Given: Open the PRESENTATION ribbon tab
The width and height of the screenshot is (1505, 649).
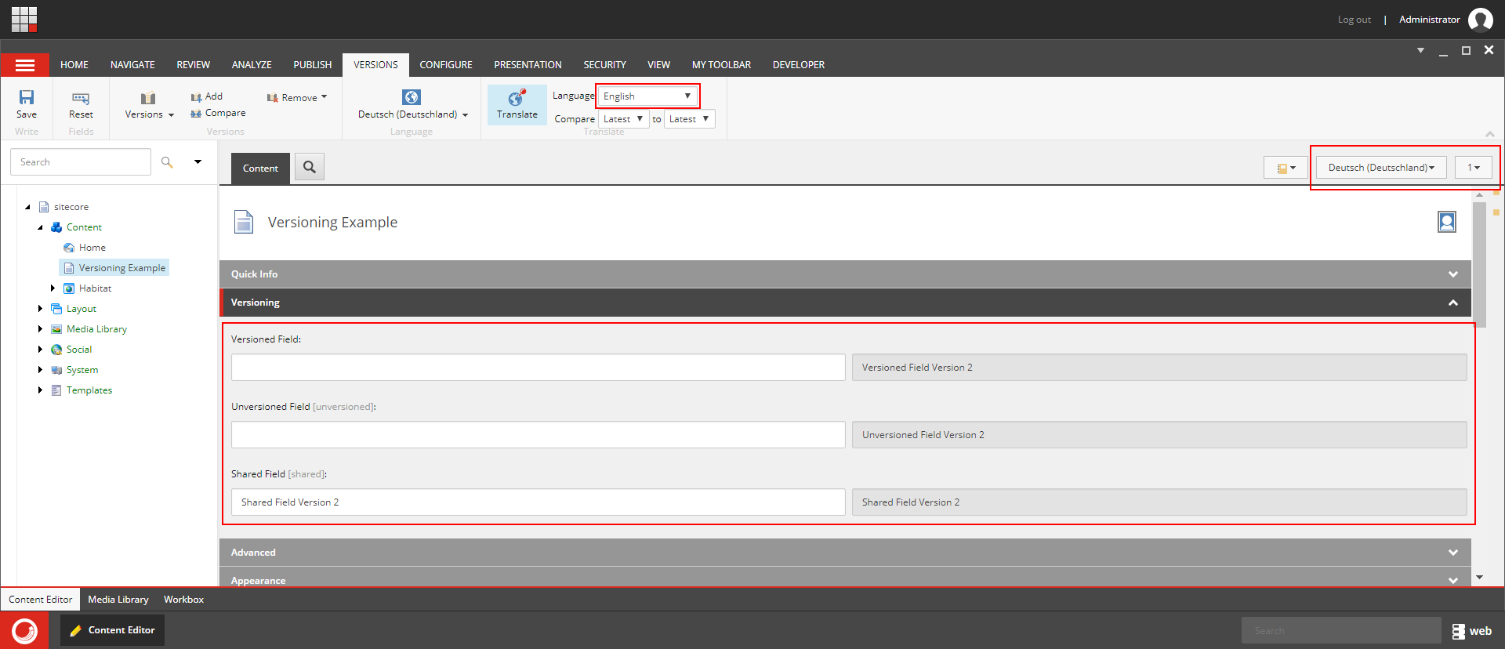Looking at the screenshot, I should [528, 65].
